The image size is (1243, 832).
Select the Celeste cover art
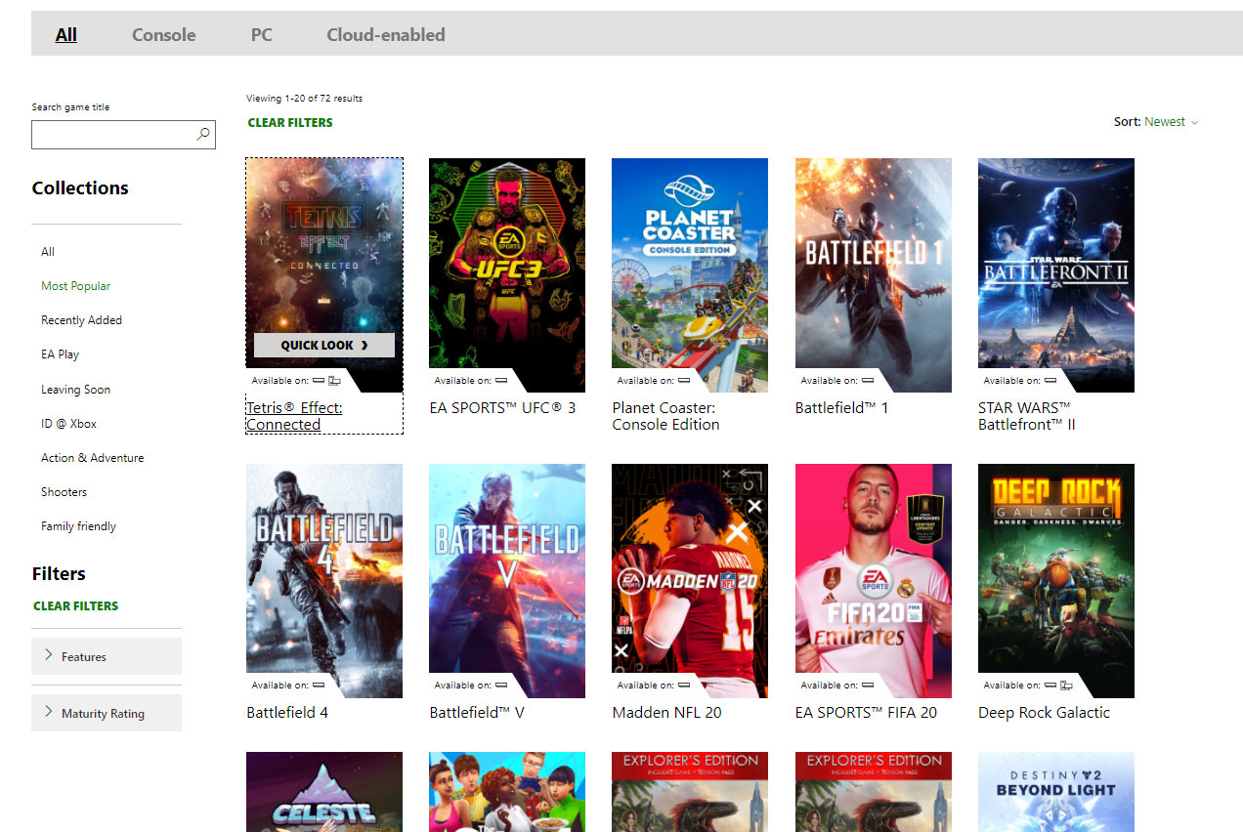click(x=324, y=792)
